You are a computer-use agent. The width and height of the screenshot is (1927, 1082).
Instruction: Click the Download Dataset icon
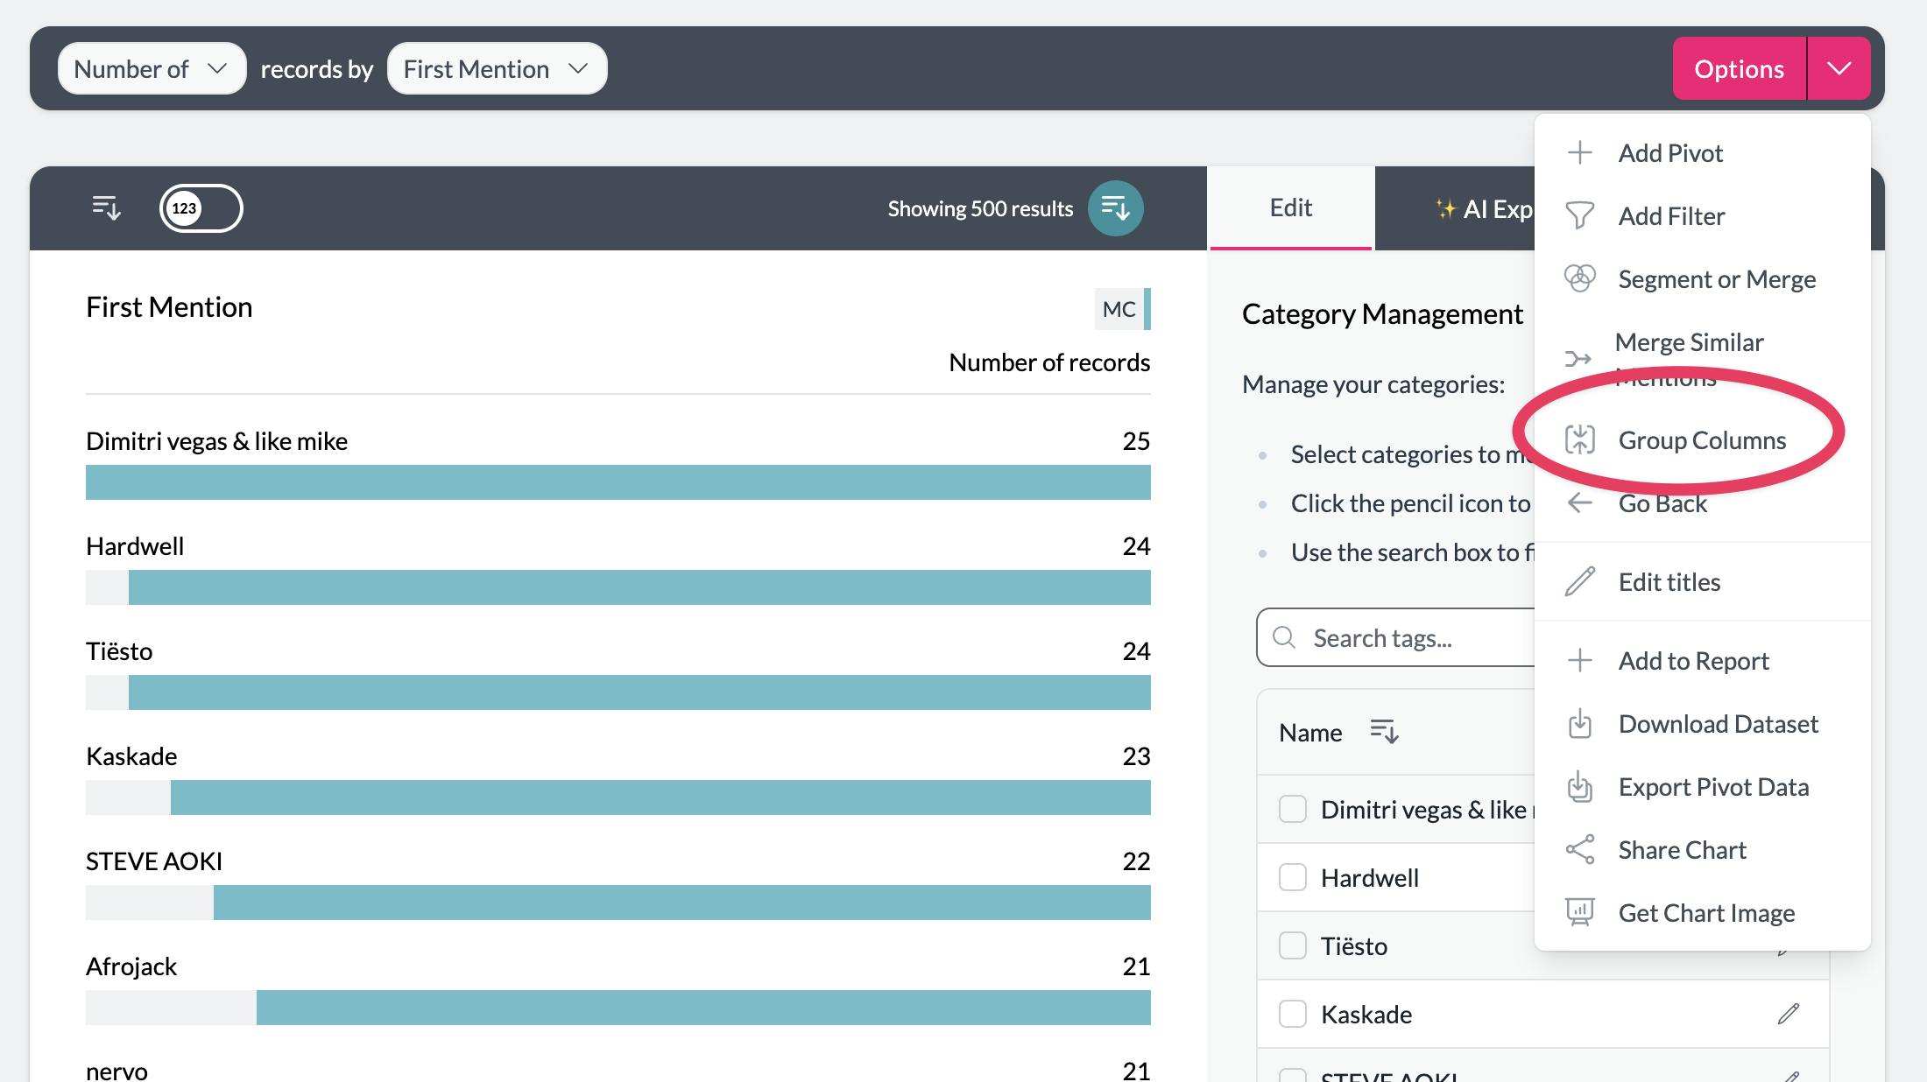[1579, 724]
